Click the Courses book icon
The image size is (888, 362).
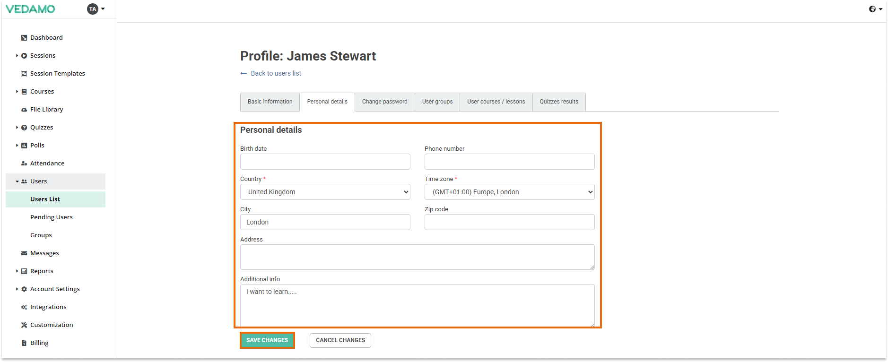(x=24, y=92)
